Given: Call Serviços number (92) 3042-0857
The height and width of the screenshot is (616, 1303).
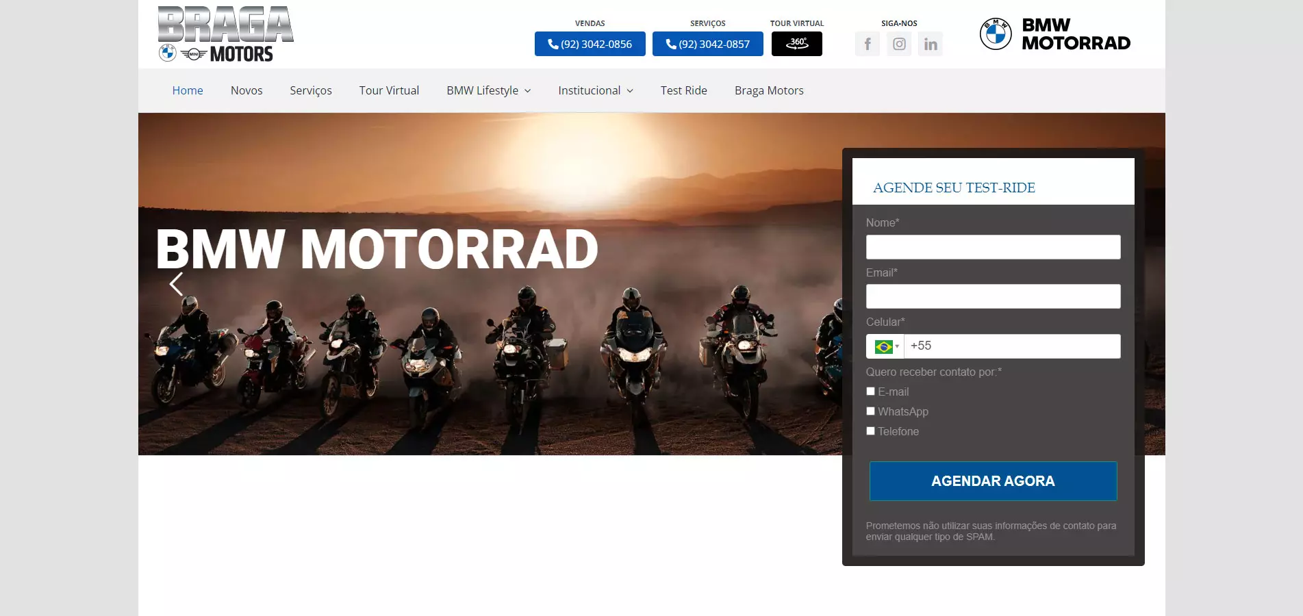Looking at the screenshot, I should pos(708,44).
